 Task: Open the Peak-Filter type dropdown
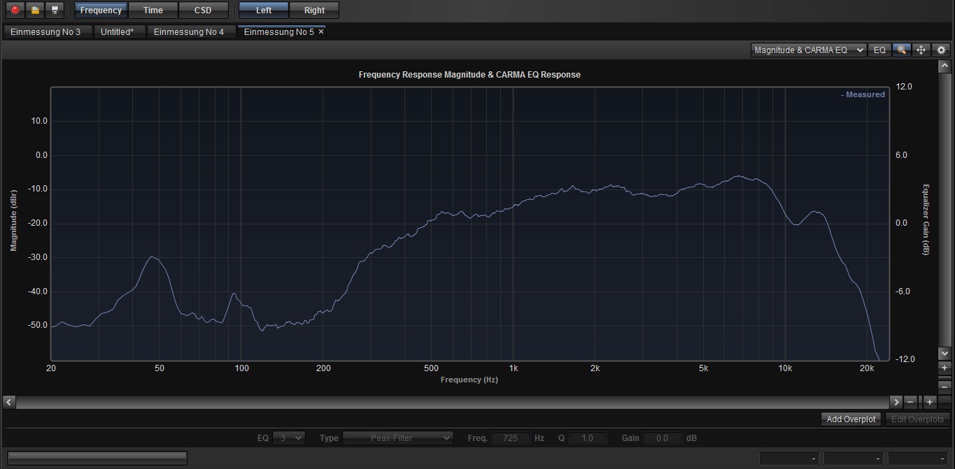coord(397,438)
